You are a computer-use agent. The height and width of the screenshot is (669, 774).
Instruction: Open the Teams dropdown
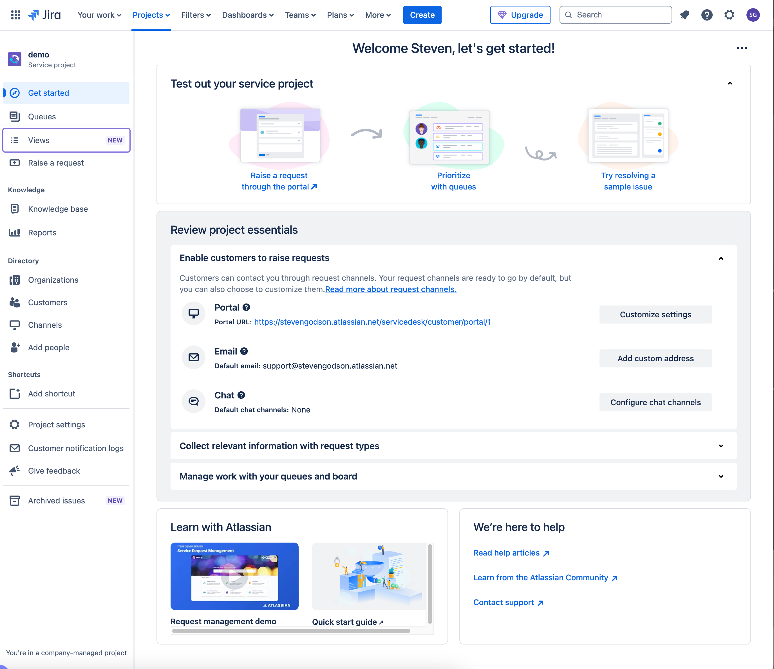coord(300,15)
